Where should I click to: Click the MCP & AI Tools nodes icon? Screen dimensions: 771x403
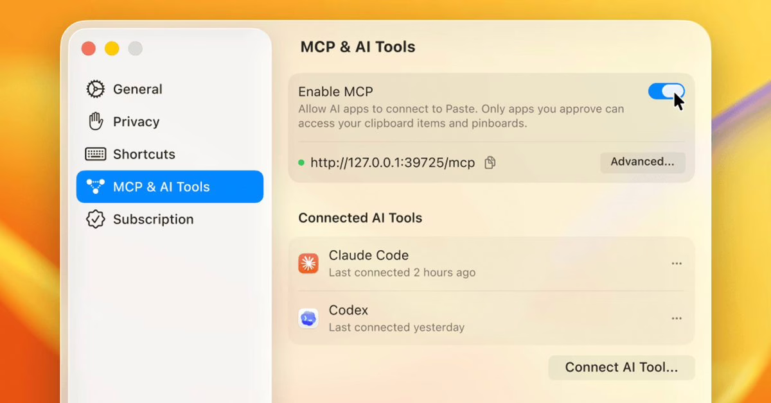pos(95,187)
